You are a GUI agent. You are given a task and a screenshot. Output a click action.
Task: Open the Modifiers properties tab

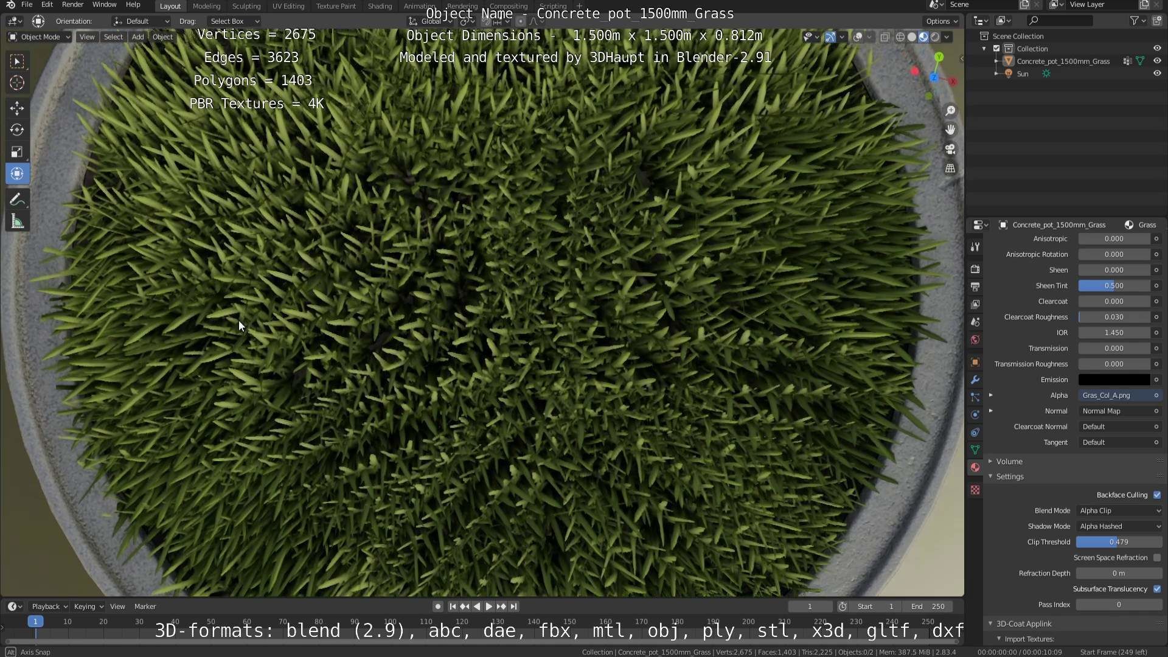pos(975,380)
